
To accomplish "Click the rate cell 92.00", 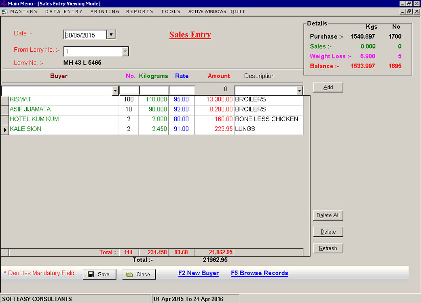I will pyautogui.click(x=182, y=109).
